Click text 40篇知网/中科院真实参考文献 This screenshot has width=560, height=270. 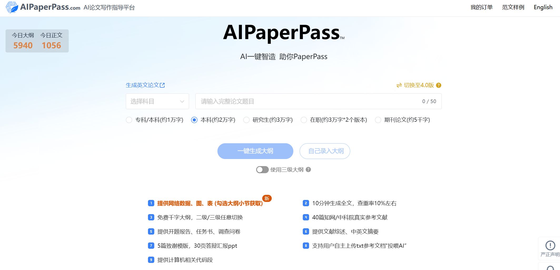[350, 218]
